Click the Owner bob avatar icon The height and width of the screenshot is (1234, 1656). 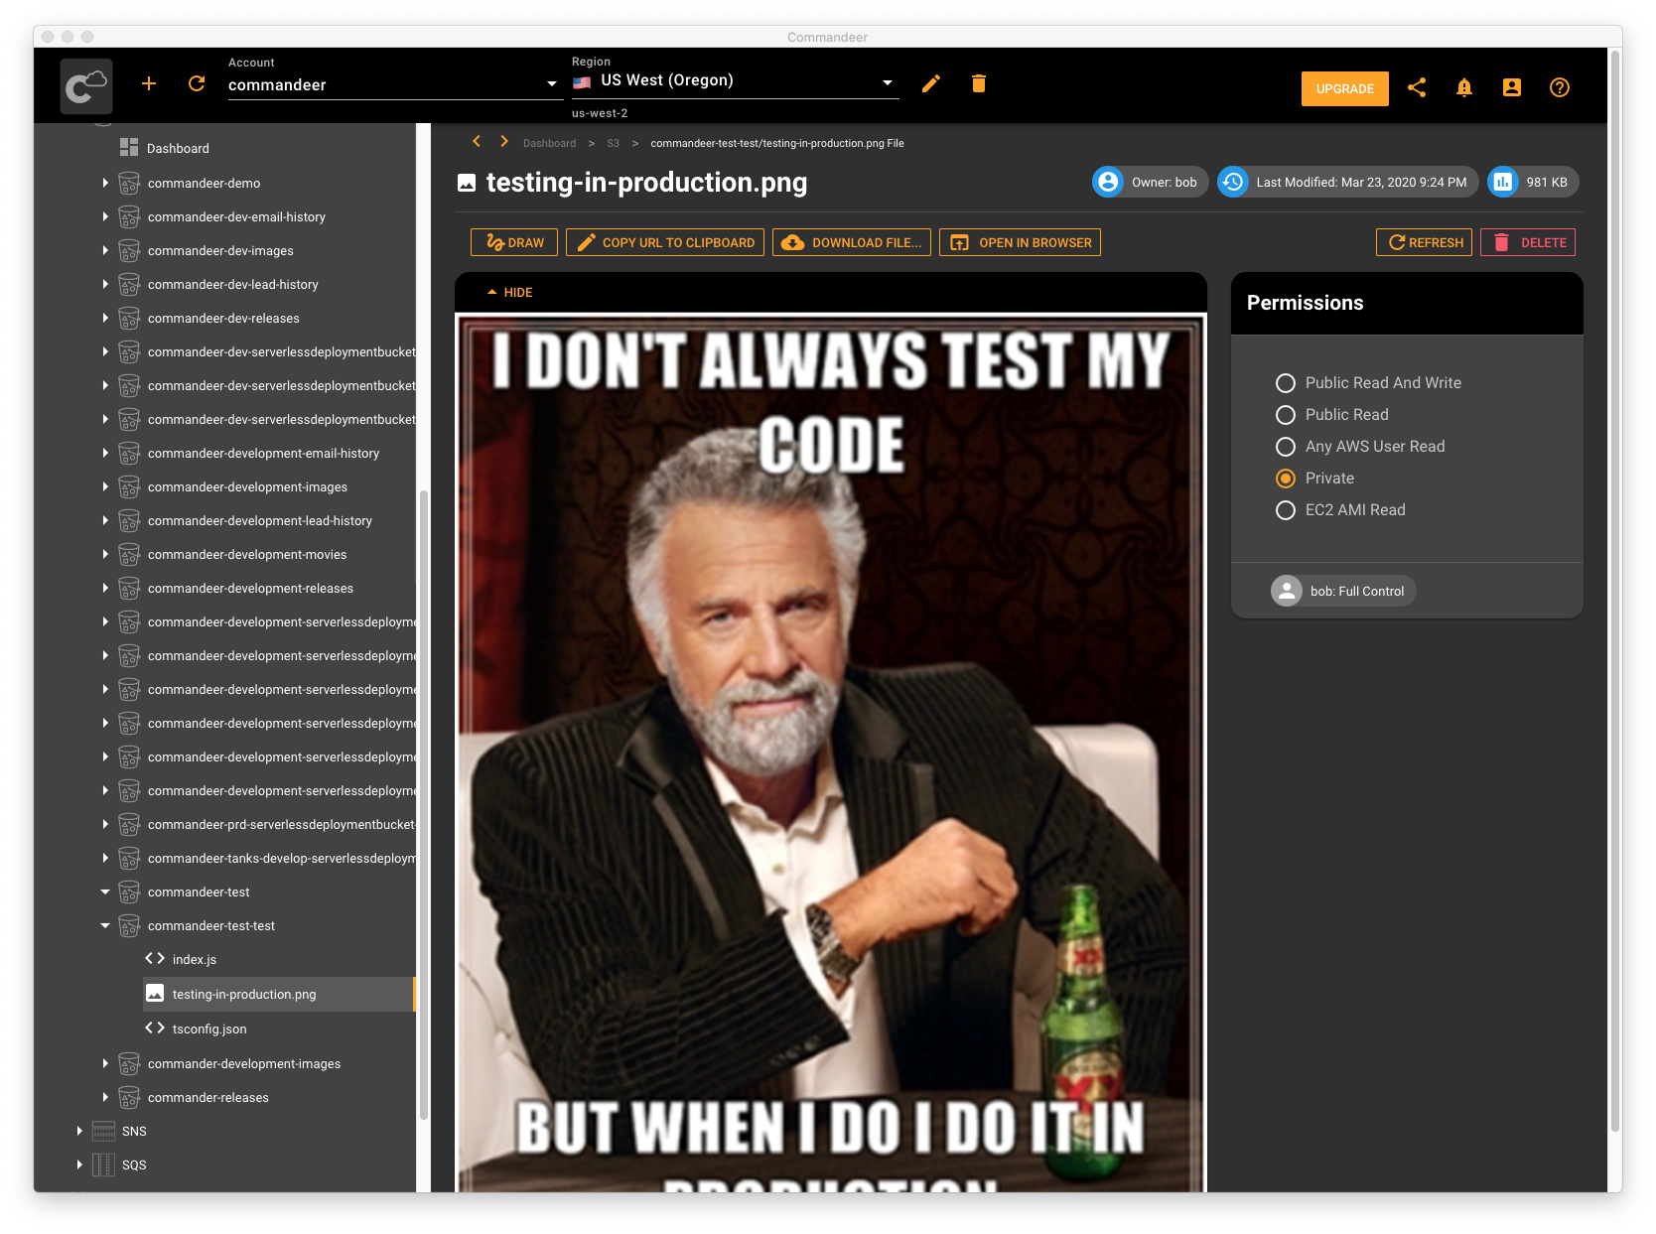1108,182
